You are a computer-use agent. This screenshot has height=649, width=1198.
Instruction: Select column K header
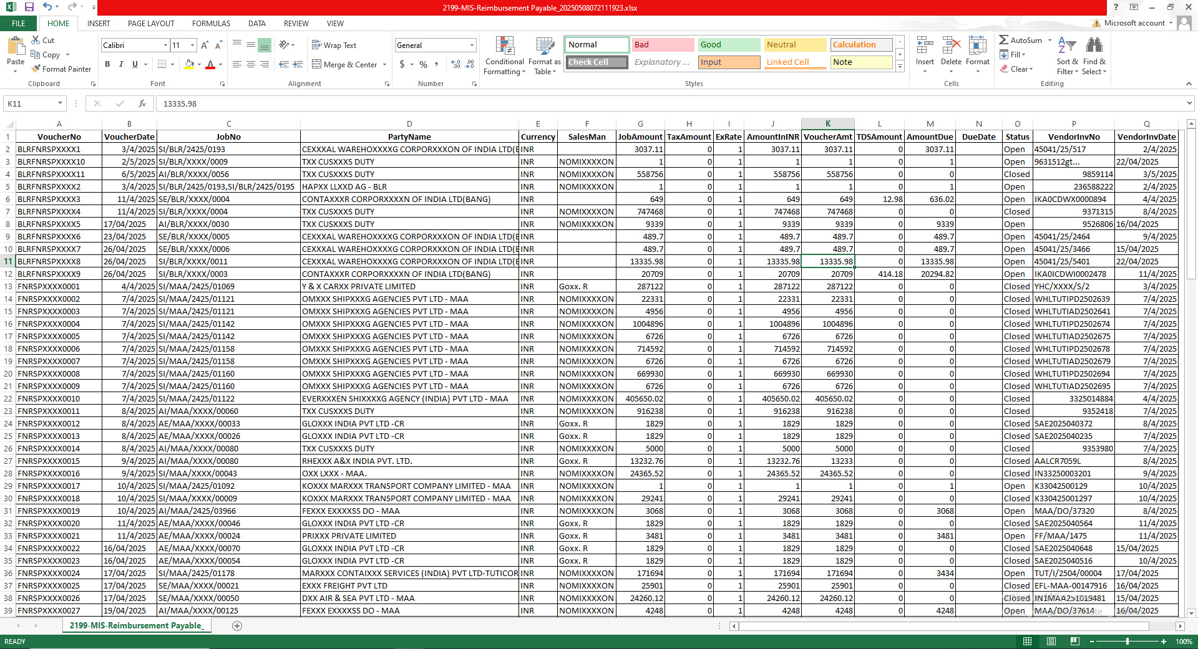pyautogui.click(x=827, y=123)
